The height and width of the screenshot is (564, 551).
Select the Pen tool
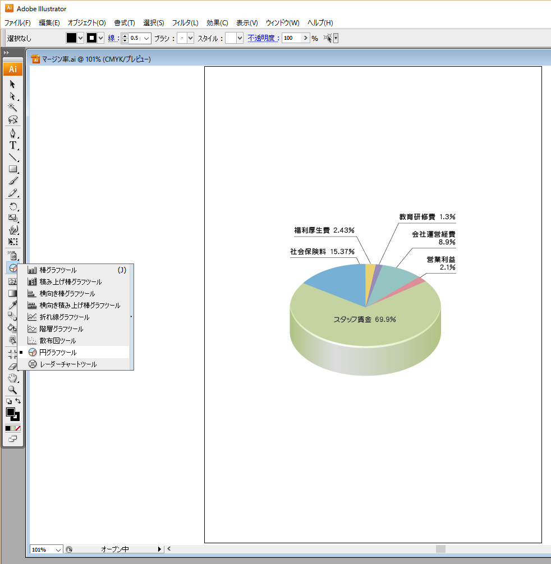point(12,133)
